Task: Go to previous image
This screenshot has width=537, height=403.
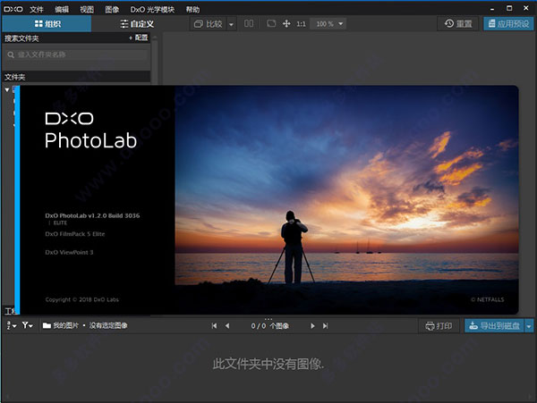Action: (227, 326)
